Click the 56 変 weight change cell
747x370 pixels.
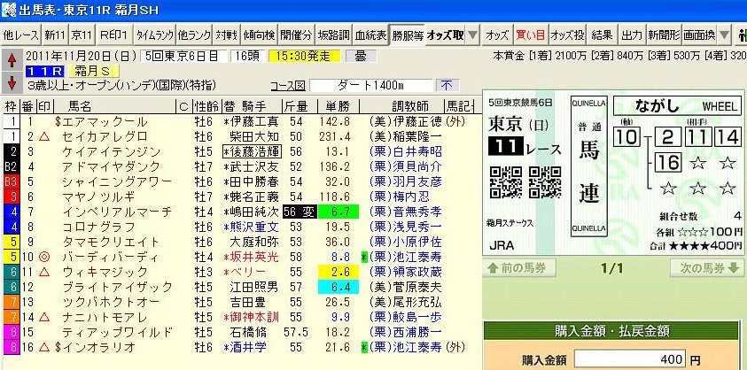click(300, 212)
